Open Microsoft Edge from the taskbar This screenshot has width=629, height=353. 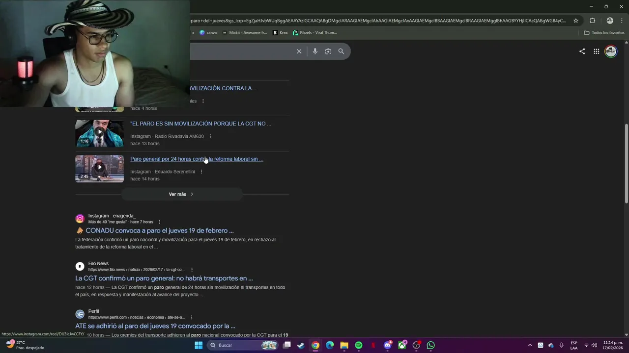pos(330,345)
